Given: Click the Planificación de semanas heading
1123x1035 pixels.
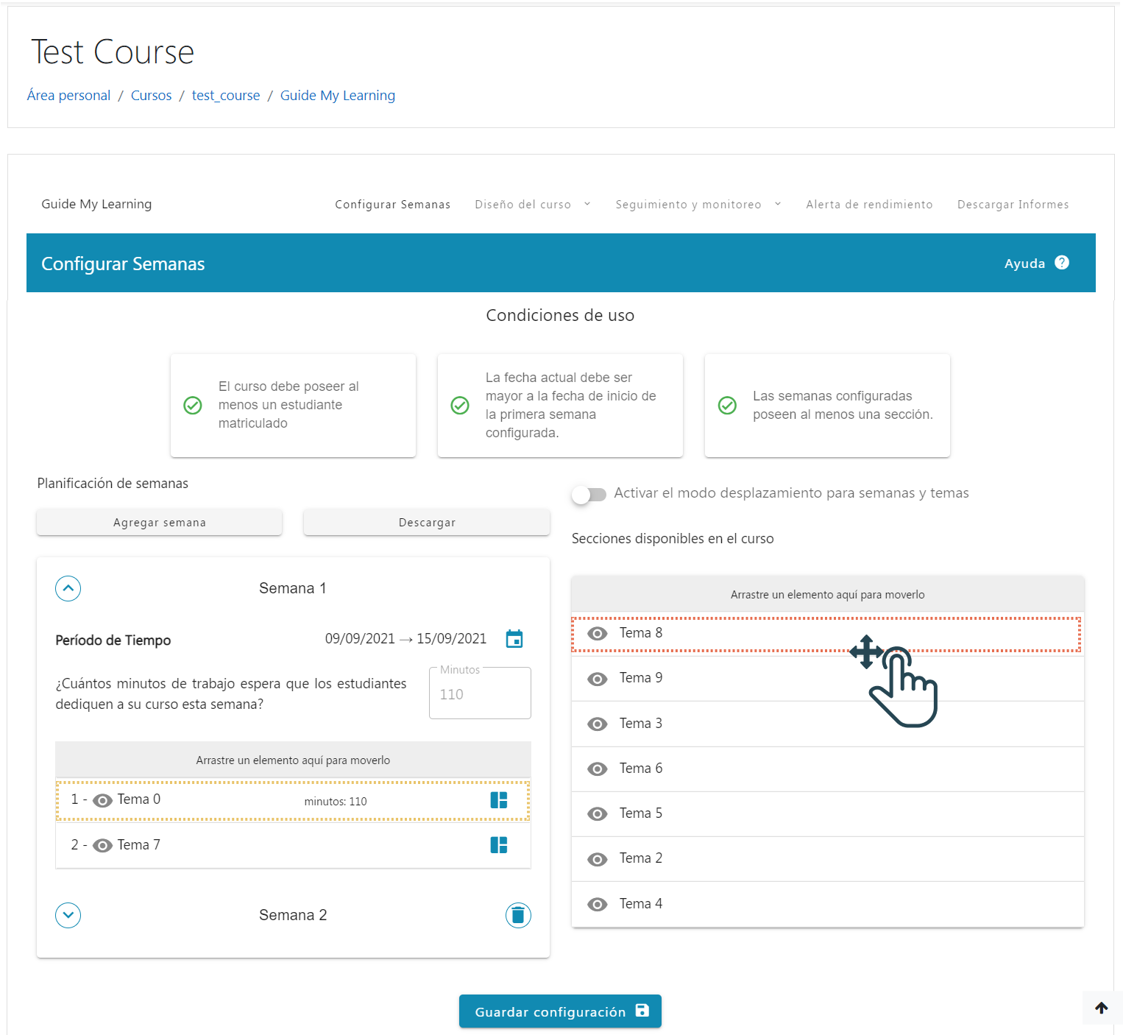Looking at the screenshot, I should (113, 484).
